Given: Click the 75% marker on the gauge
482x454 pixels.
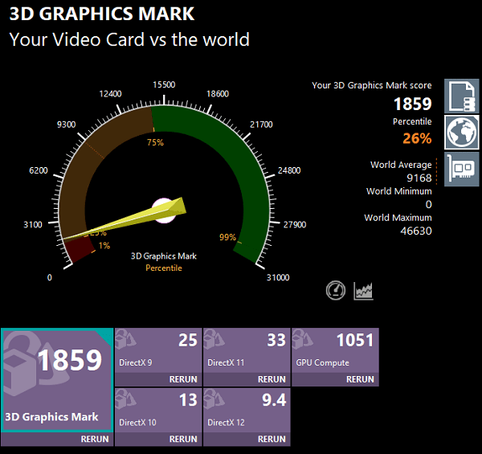Looking at the screenshot, I should (155, 142).
